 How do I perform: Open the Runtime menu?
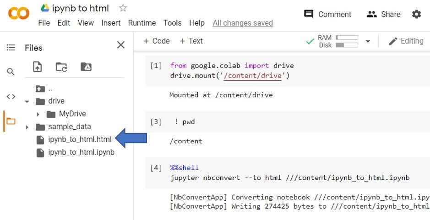pyautogui.click(x=142, y=23)
